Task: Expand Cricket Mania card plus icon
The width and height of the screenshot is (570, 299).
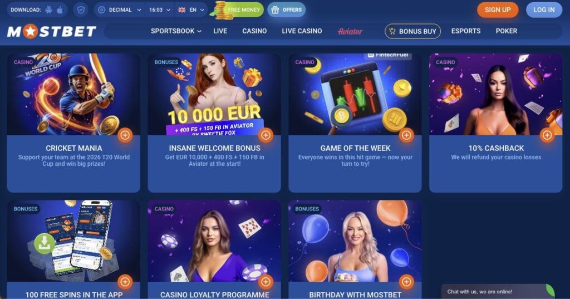Action: click(x=125, y=135)
